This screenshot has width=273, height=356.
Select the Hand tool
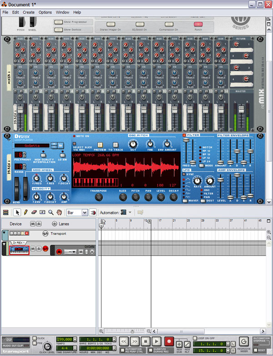(59, 213)
